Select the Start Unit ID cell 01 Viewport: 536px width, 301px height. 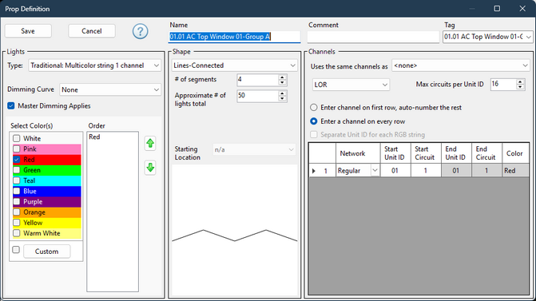[395, 171]
